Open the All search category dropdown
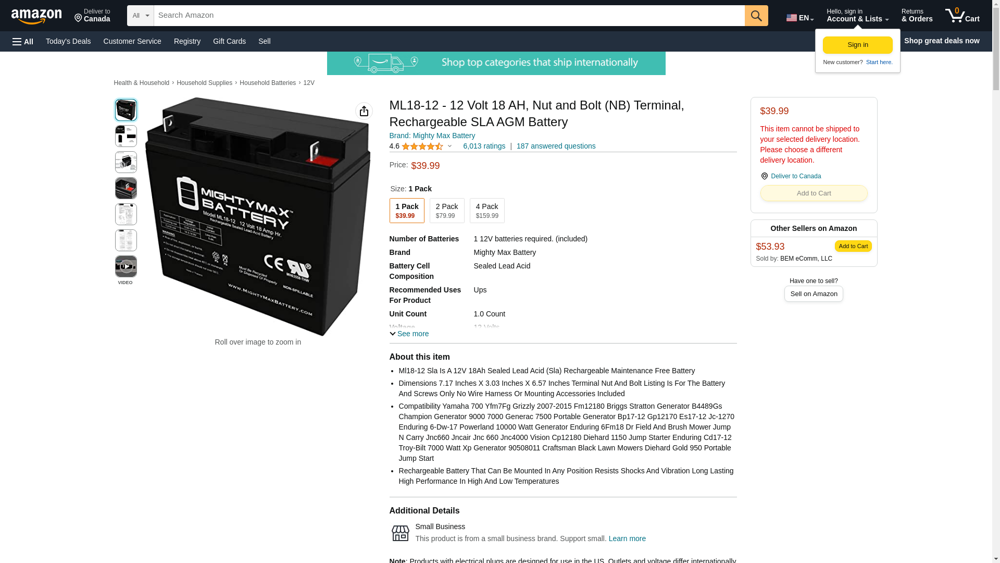 [x=141, y=16]
